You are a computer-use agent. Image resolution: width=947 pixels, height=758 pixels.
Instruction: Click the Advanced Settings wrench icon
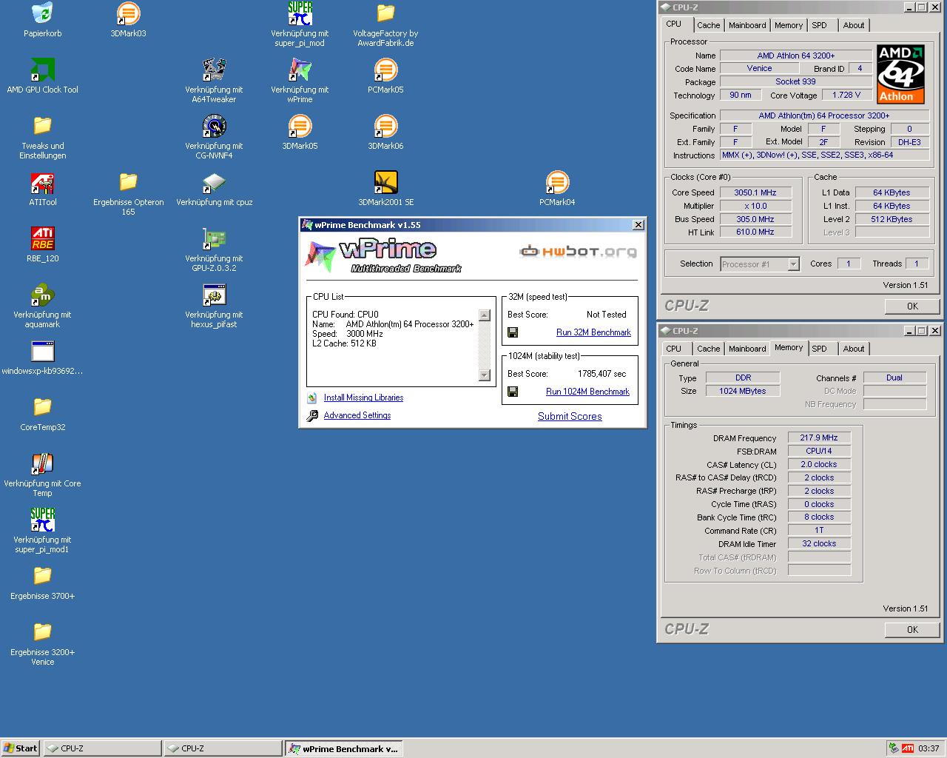[x=312, y=415]
